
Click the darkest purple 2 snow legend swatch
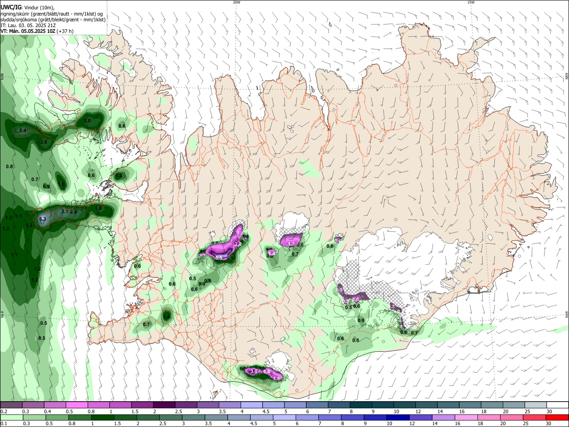[x=164, y=405]
